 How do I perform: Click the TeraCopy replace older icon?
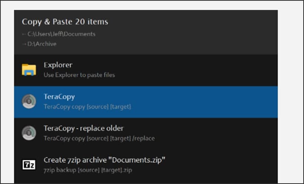tap(29, 133)
